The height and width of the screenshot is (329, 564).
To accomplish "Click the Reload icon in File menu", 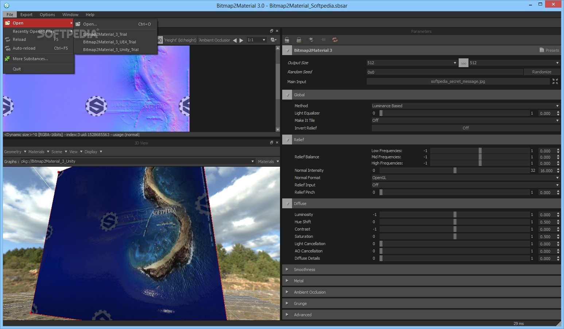I will click(x=7, y=39).
